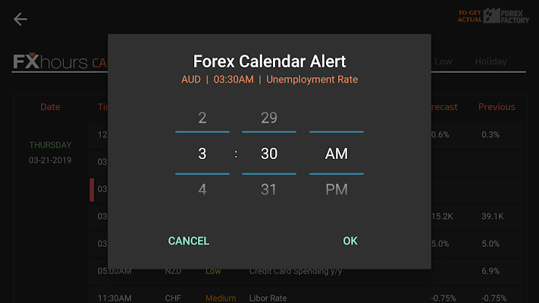Screen dimensions: 539x303
Task: Select the Credit Card Spending event row
Action: pyautogui.click(x=306, y=271)
